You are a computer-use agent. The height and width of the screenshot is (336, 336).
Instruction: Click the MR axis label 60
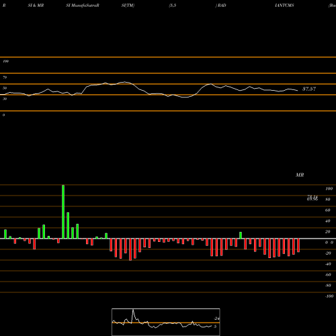click(328, 210)
